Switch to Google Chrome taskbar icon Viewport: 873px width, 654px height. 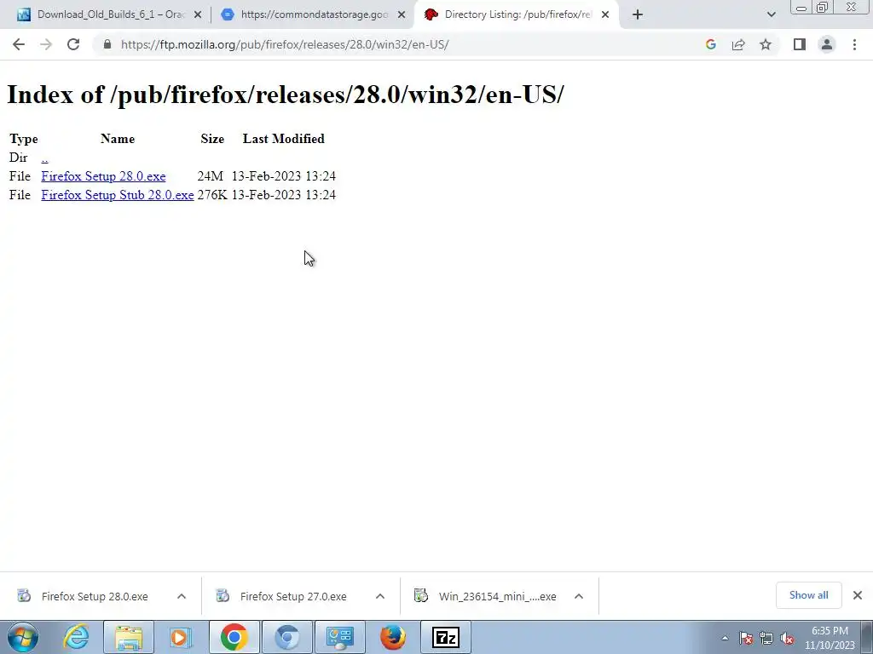coord(234,637)
